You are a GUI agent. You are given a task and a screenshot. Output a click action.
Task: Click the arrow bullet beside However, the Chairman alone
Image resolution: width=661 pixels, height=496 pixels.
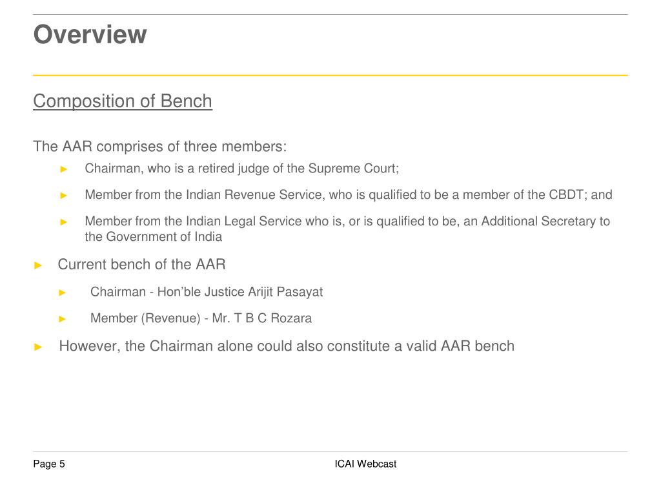point(38,347)
